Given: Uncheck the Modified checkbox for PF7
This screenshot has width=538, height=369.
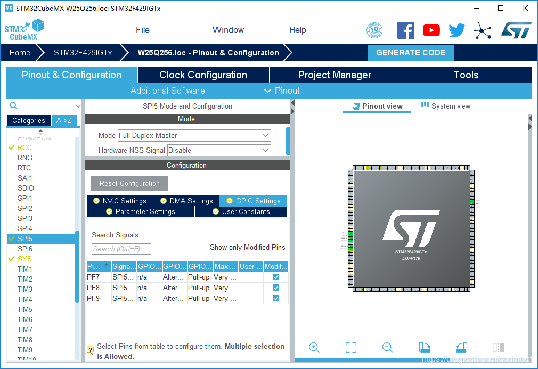Looking at the screenshot, I should point(276,277).
